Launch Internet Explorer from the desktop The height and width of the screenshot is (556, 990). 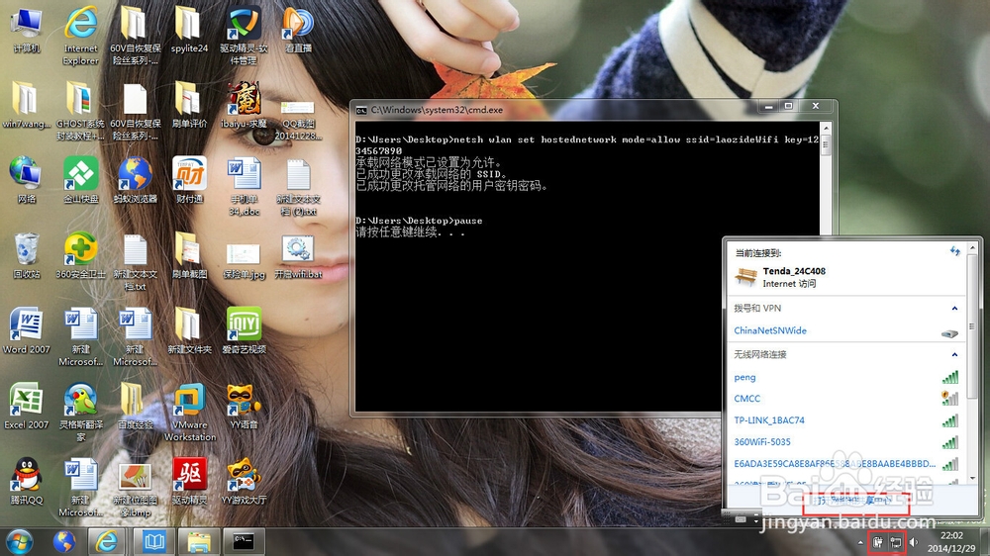[81, 37]
